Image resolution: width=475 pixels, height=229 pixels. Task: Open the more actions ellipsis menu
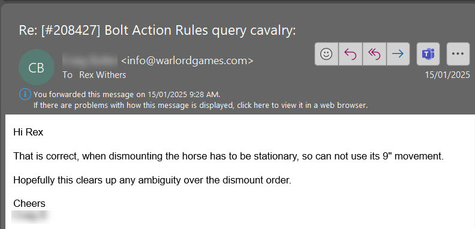[458, 54]
